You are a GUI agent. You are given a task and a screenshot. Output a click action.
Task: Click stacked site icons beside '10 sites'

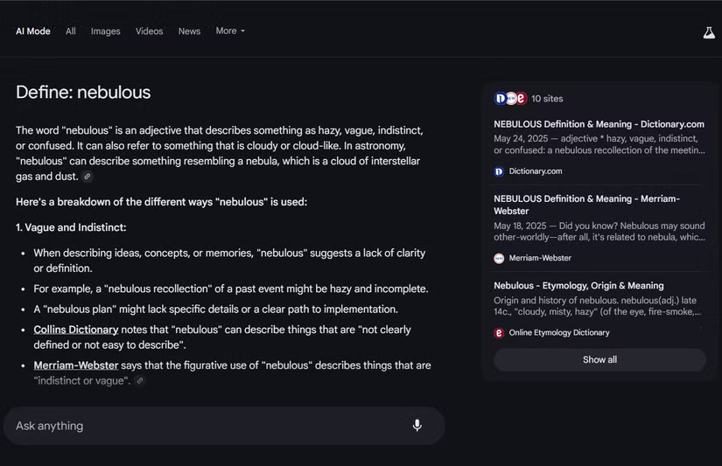tap(510, 99)
